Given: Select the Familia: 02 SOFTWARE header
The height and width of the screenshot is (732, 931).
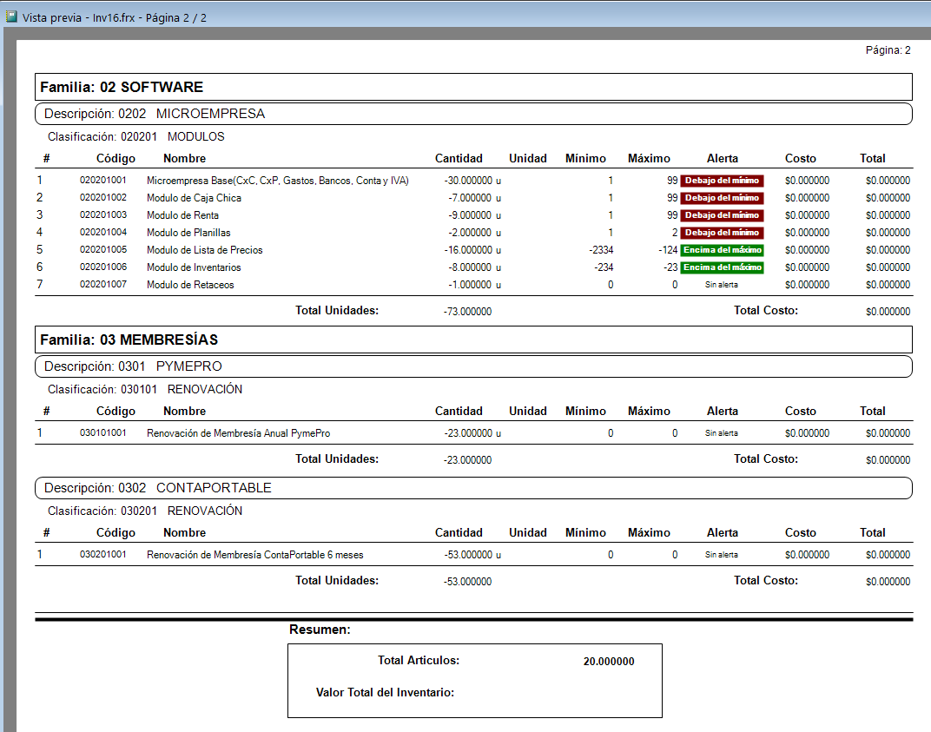Looking at the screenshot, I should click(473, 88).
